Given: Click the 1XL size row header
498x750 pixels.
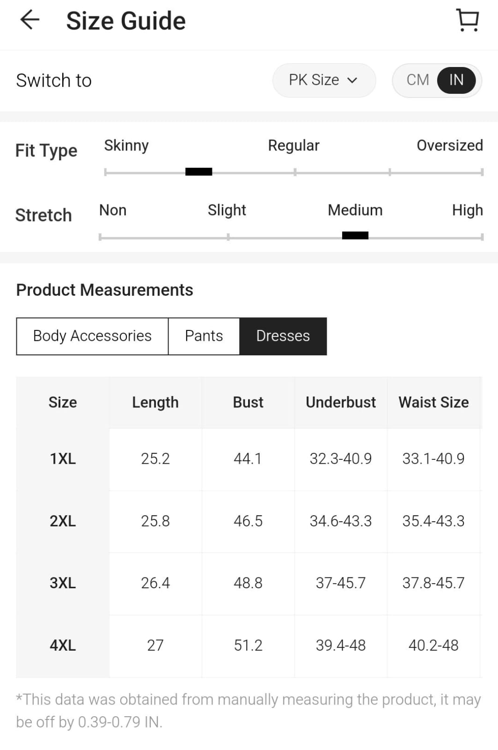Looking at the screenshot, I should coord(63,458).
